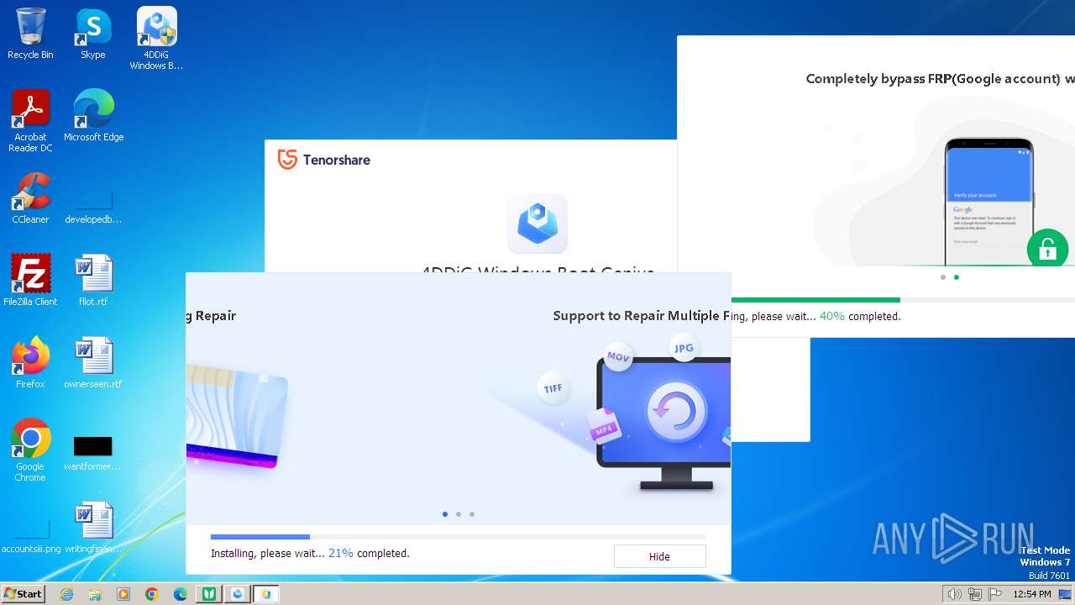This screenshot has width=1075, height=605.
Task: Launch Google Chrome from the desktop
Action: (x=30, y=450)
